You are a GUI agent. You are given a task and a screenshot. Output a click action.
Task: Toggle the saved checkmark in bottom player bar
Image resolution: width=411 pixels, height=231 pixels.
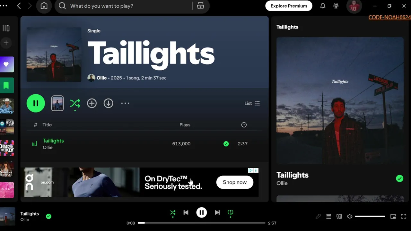click(x=48, y=217)
